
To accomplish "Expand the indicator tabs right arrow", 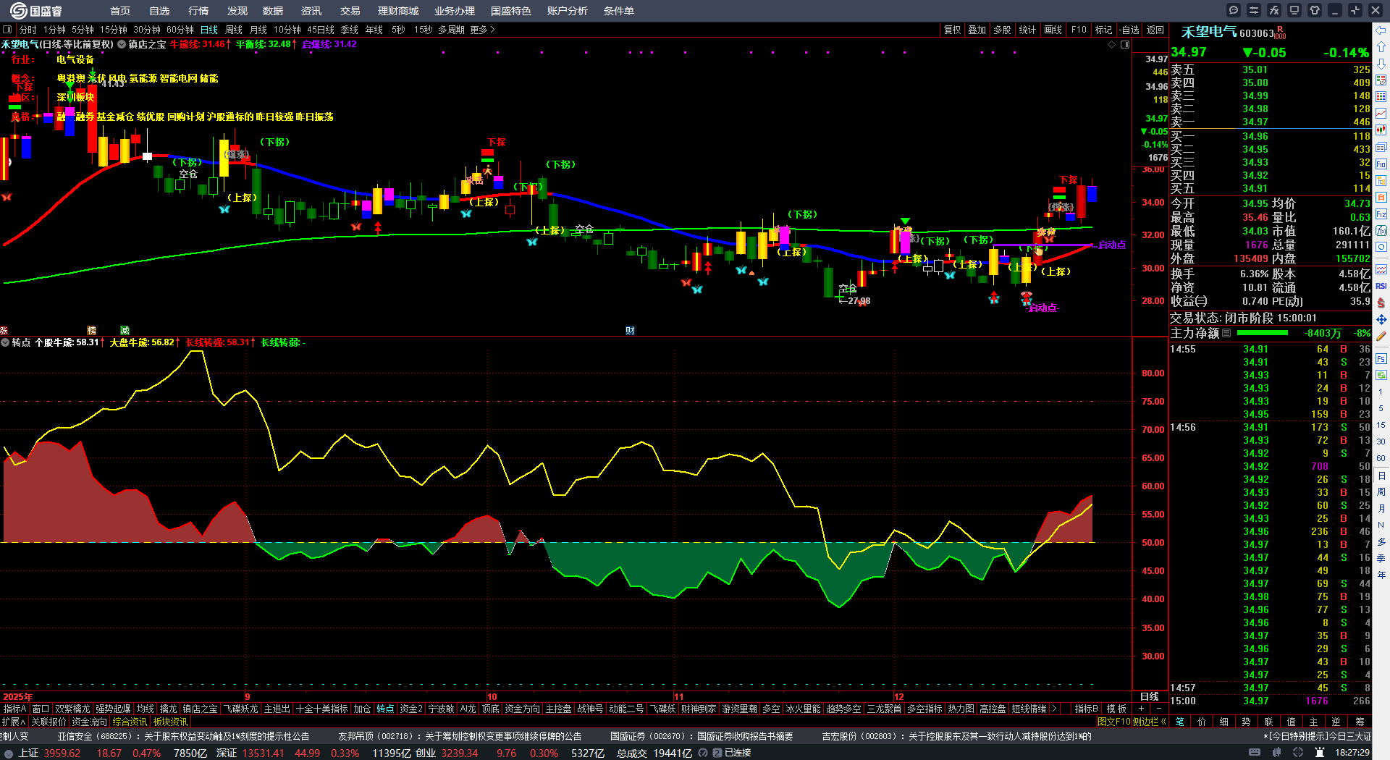I will 1054,709.
